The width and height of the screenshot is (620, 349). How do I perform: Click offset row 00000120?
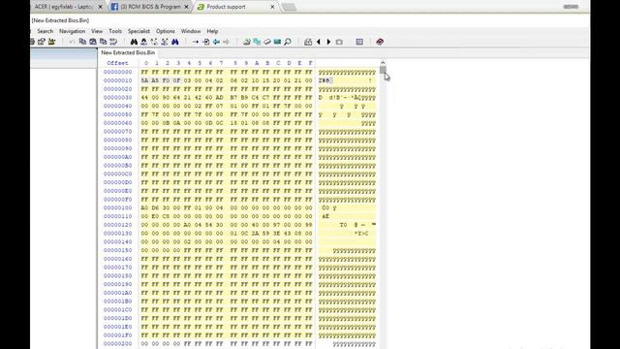coord(118,225)
